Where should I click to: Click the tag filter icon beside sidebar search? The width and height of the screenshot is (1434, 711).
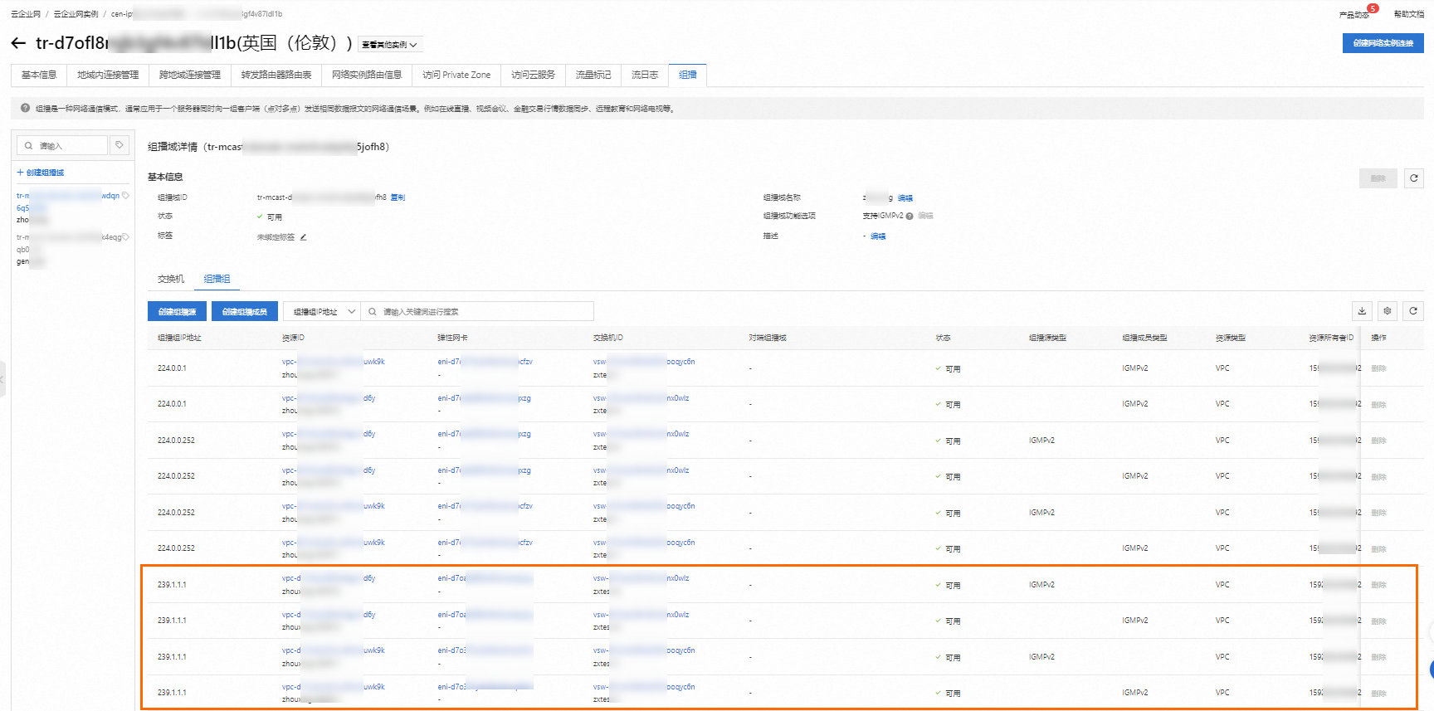(x=119, y=145)
